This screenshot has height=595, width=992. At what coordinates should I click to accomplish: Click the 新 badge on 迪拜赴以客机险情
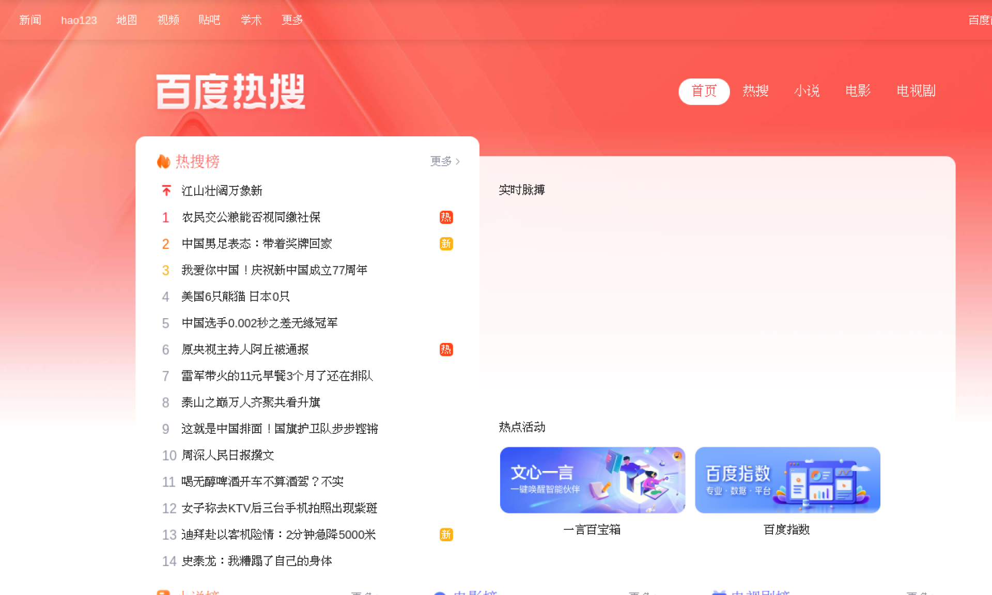[446, 535]
